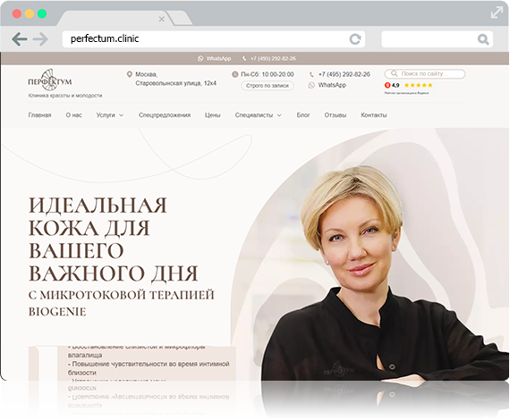Click the Клиника красоты и молодости tagline
Viewport: 510px width, 420px height.
65,96
